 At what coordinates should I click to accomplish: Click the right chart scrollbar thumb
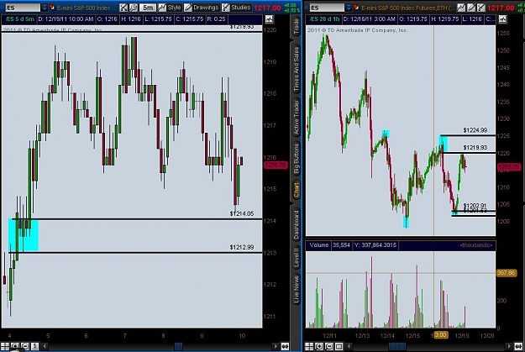point(397,346)
